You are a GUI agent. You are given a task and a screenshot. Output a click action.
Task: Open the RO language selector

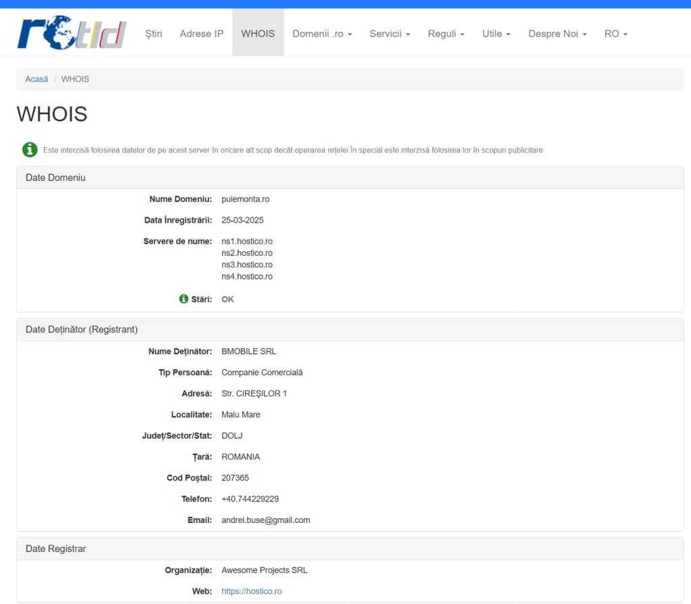(615, 33)
